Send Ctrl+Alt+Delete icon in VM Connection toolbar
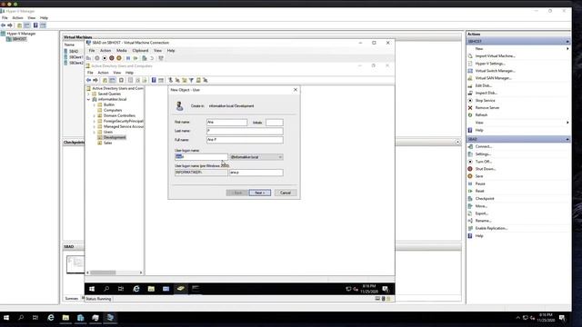This screenshot has width=582, height=327. (88, 58)
